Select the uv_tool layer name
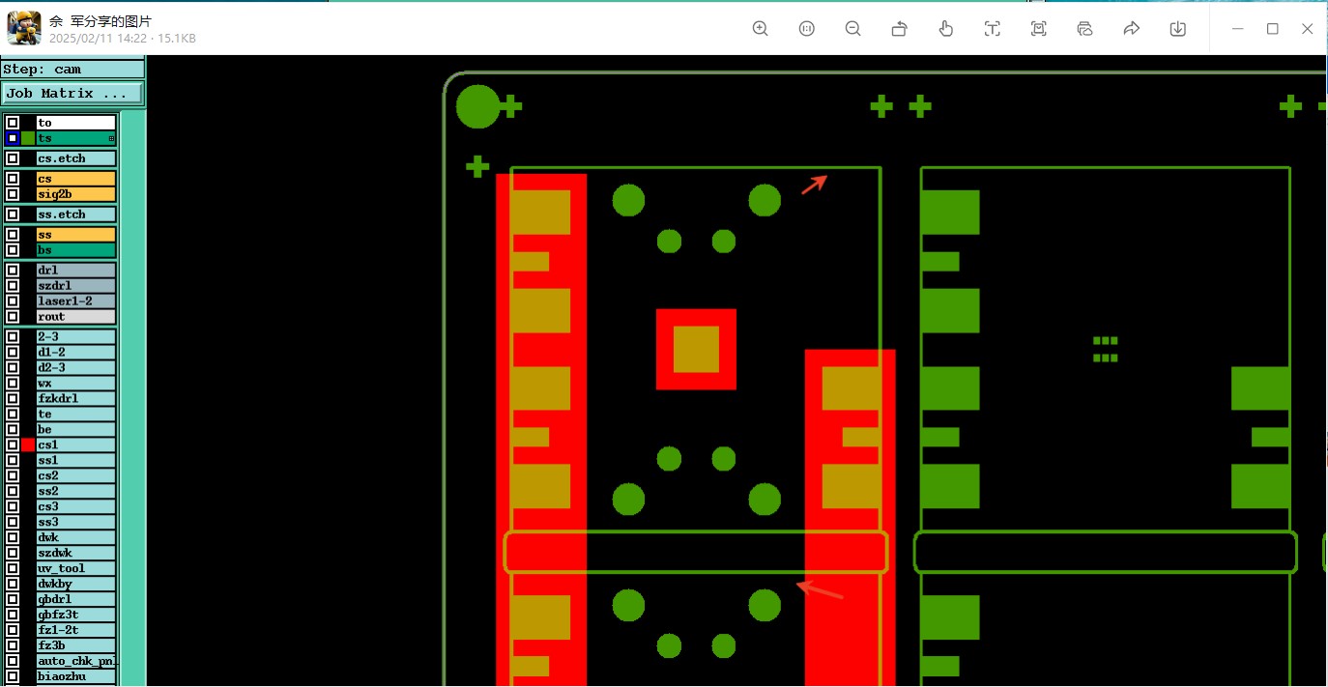The image size is (1328, 687). click(76, 569)
